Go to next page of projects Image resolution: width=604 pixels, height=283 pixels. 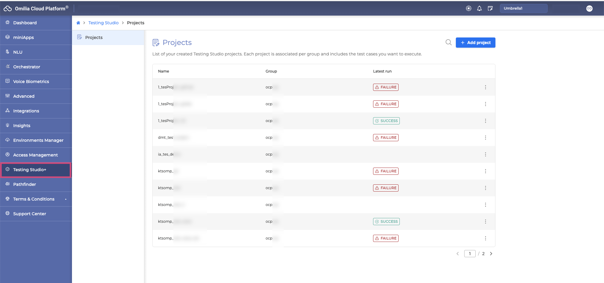click(491, 254)
